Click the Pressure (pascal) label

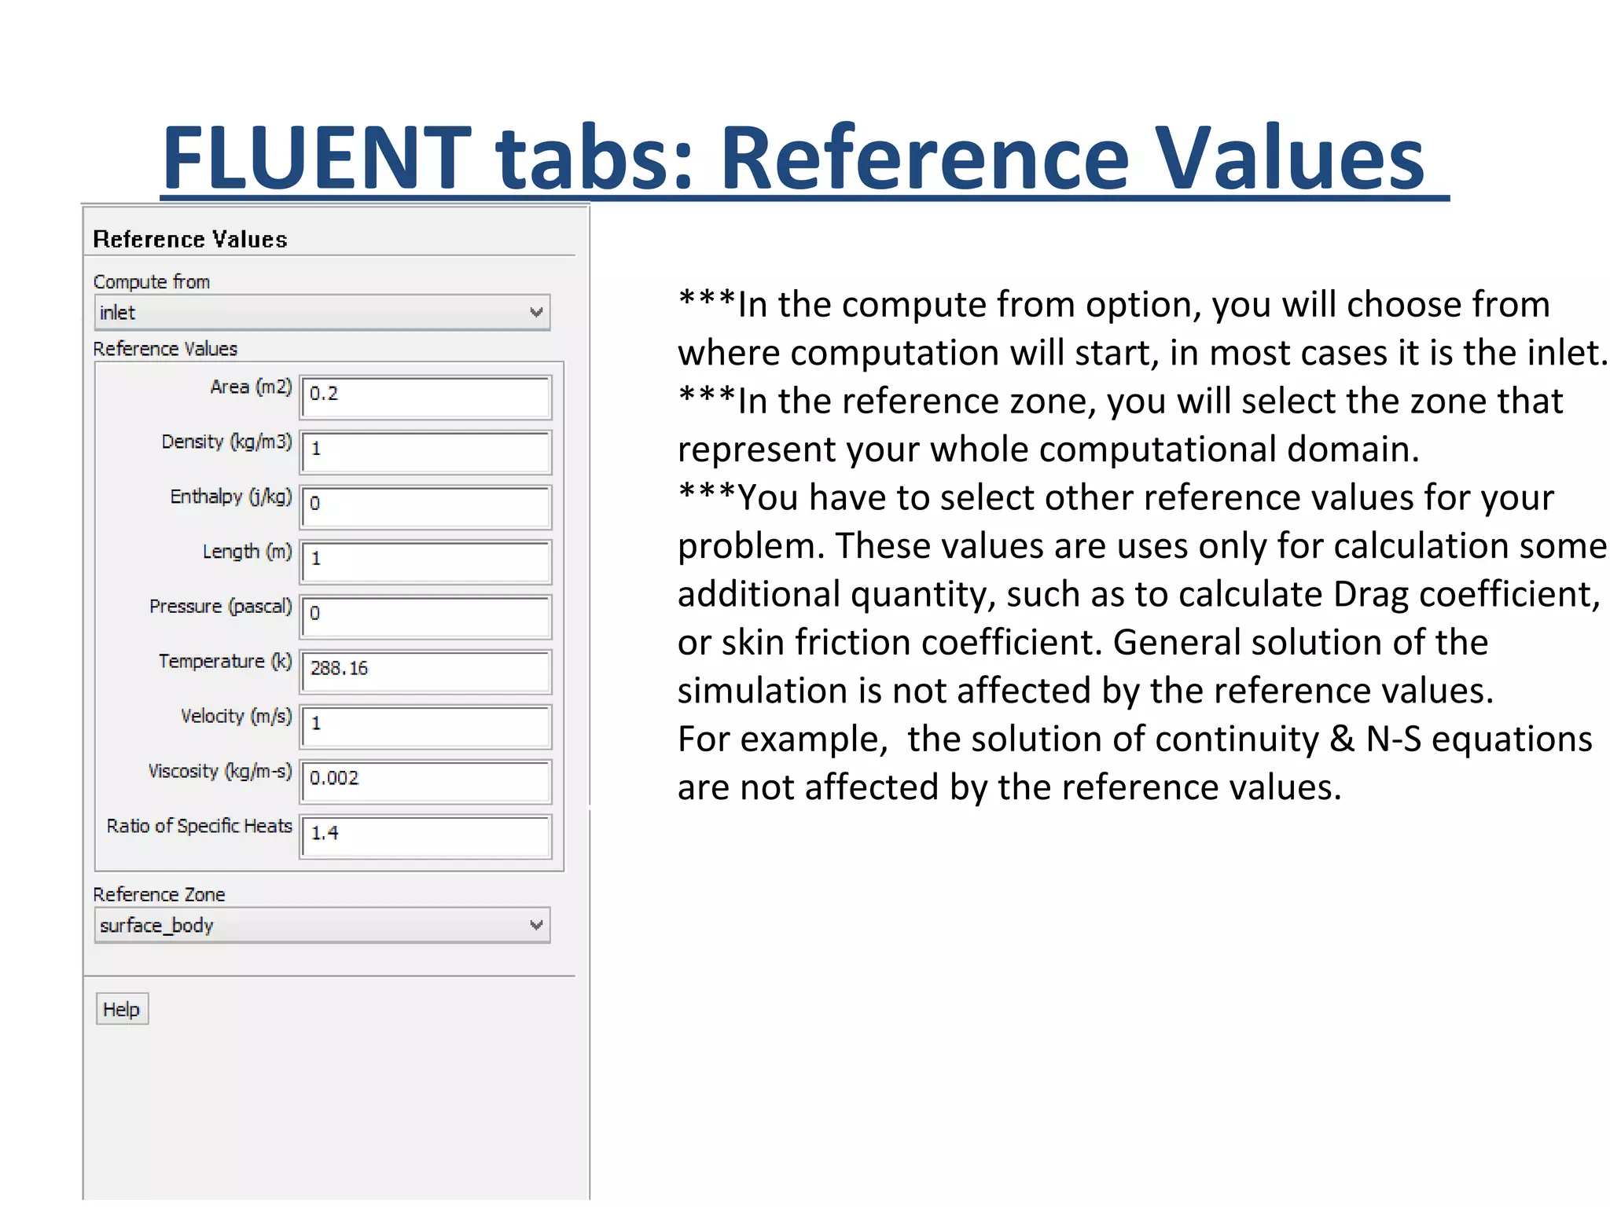221,607
